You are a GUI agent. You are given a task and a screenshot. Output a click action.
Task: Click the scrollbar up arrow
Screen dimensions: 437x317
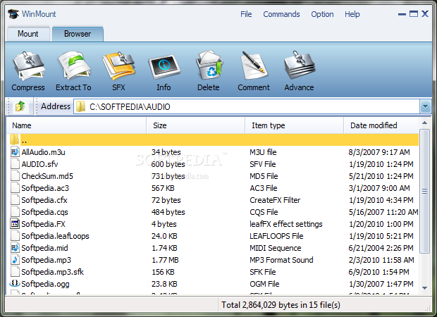[424, 123]
